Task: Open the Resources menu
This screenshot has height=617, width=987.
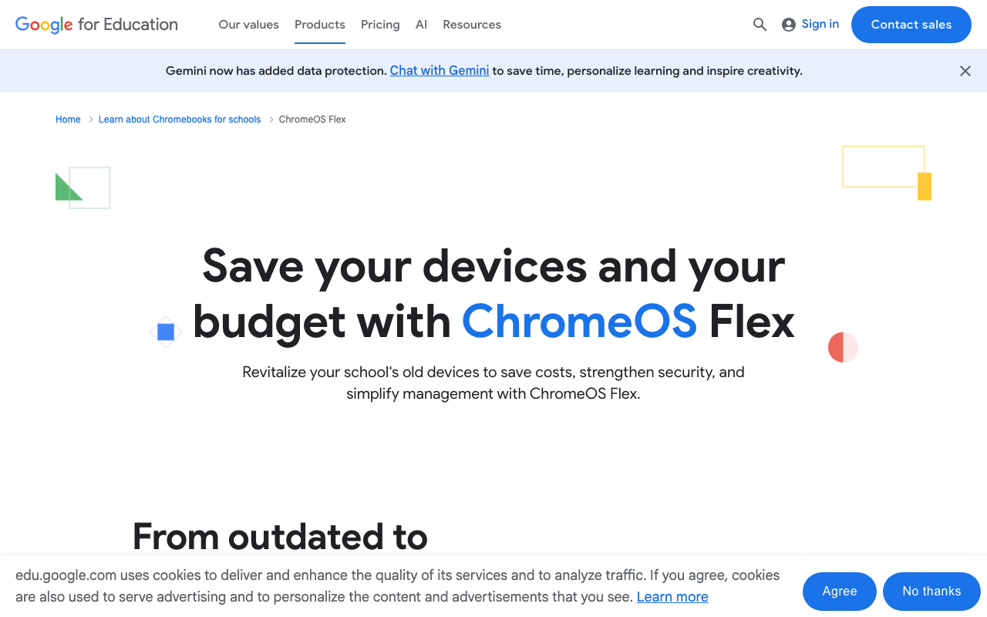Action: click(471, 24)
